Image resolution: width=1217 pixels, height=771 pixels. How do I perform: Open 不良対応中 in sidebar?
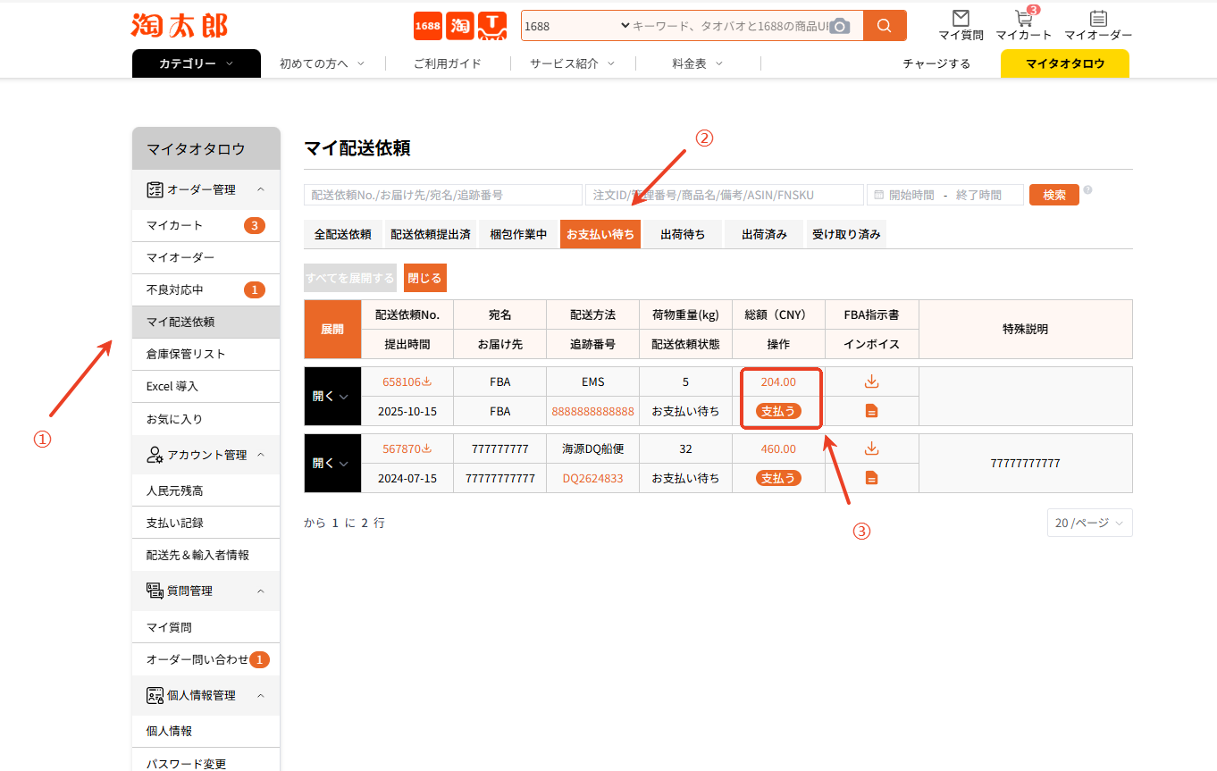[206, 289]
